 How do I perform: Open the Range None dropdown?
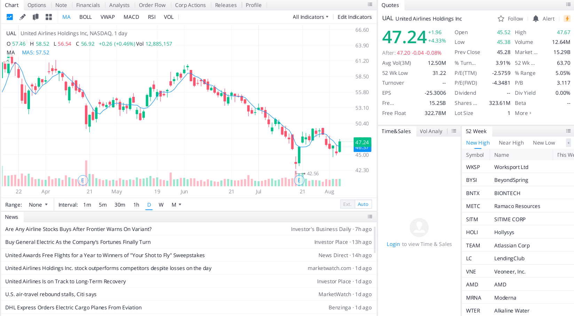tap(38, 205)
